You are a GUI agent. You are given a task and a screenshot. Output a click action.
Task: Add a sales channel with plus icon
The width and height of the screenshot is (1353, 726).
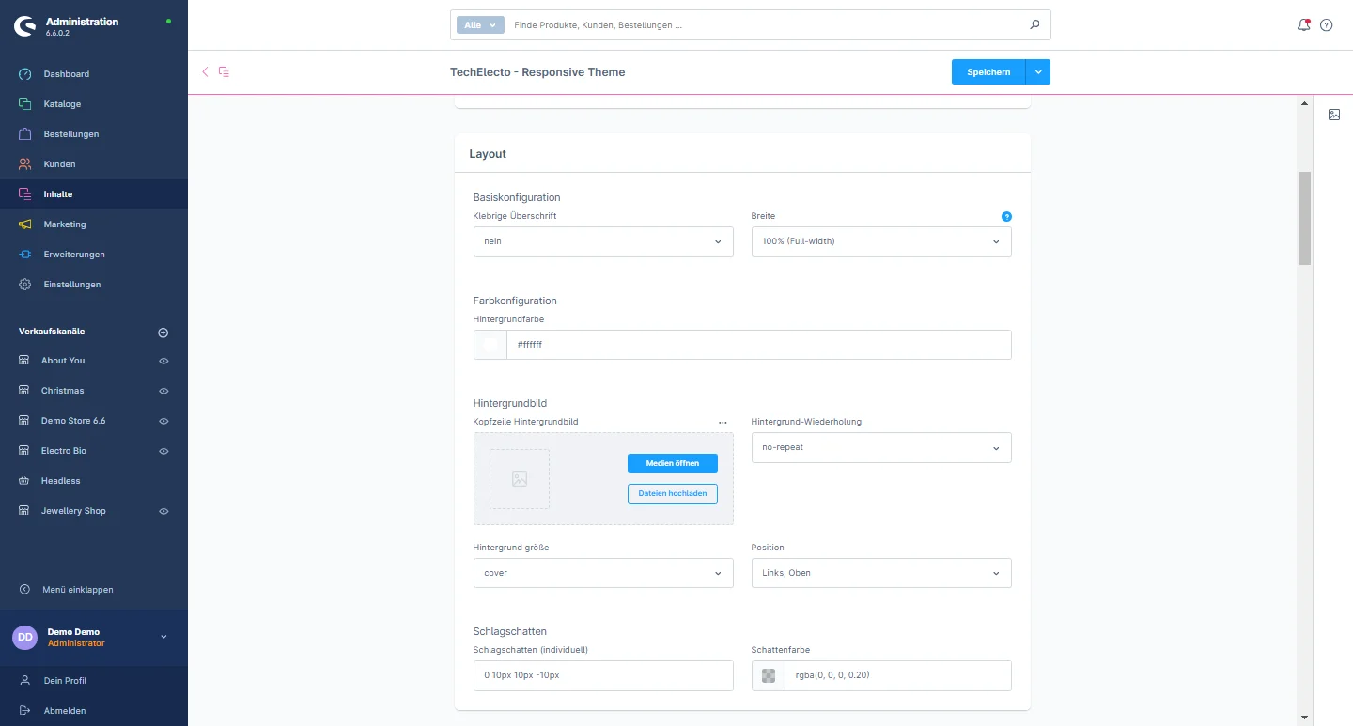click(163, 332)
